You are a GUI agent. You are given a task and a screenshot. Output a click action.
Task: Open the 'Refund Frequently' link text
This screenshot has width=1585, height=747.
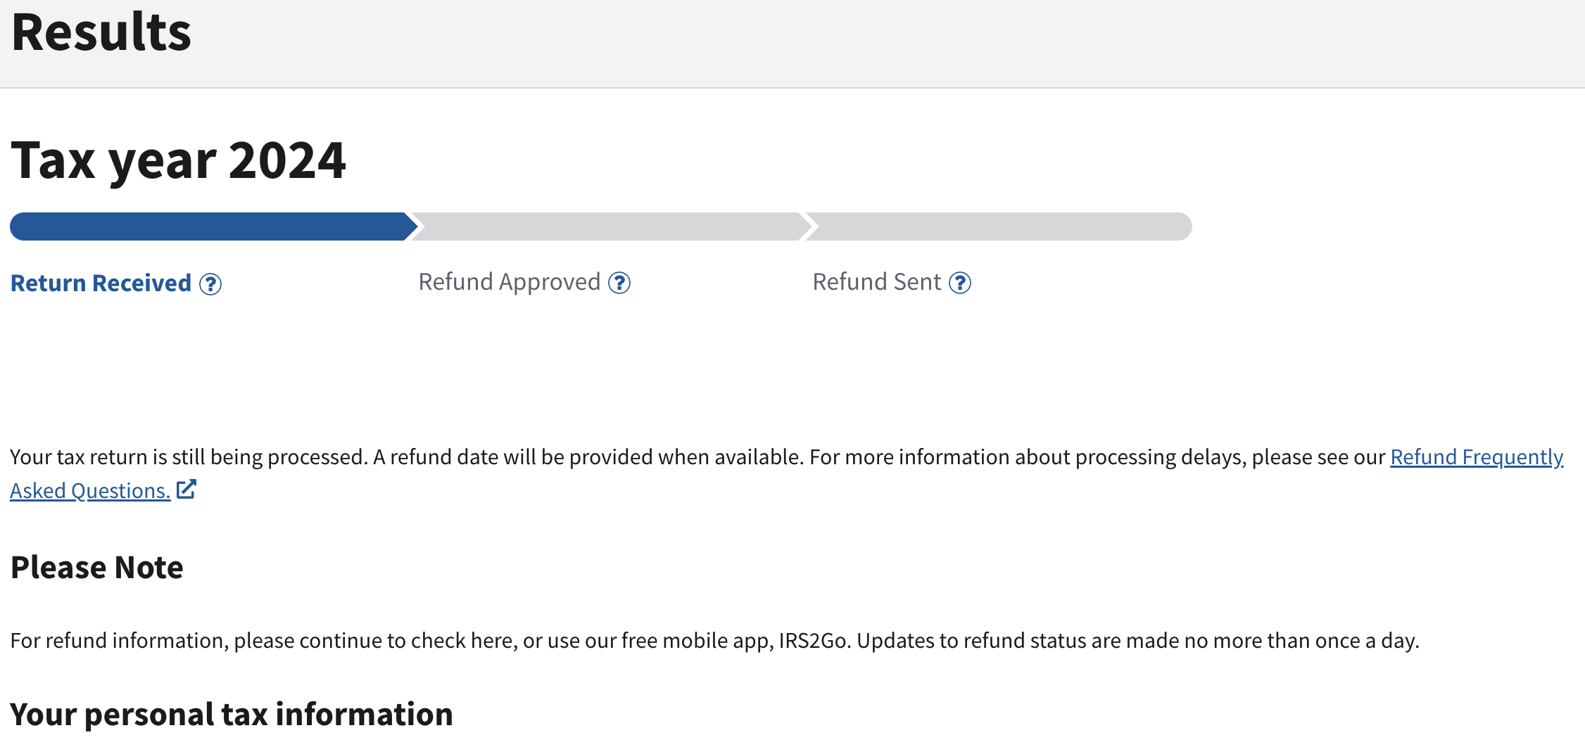point(1476,457)
